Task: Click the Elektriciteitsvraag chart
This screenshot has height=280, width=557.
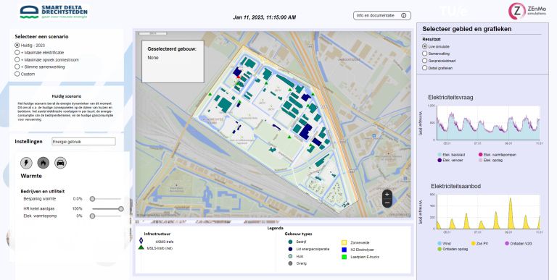Action: pos(488,122)
